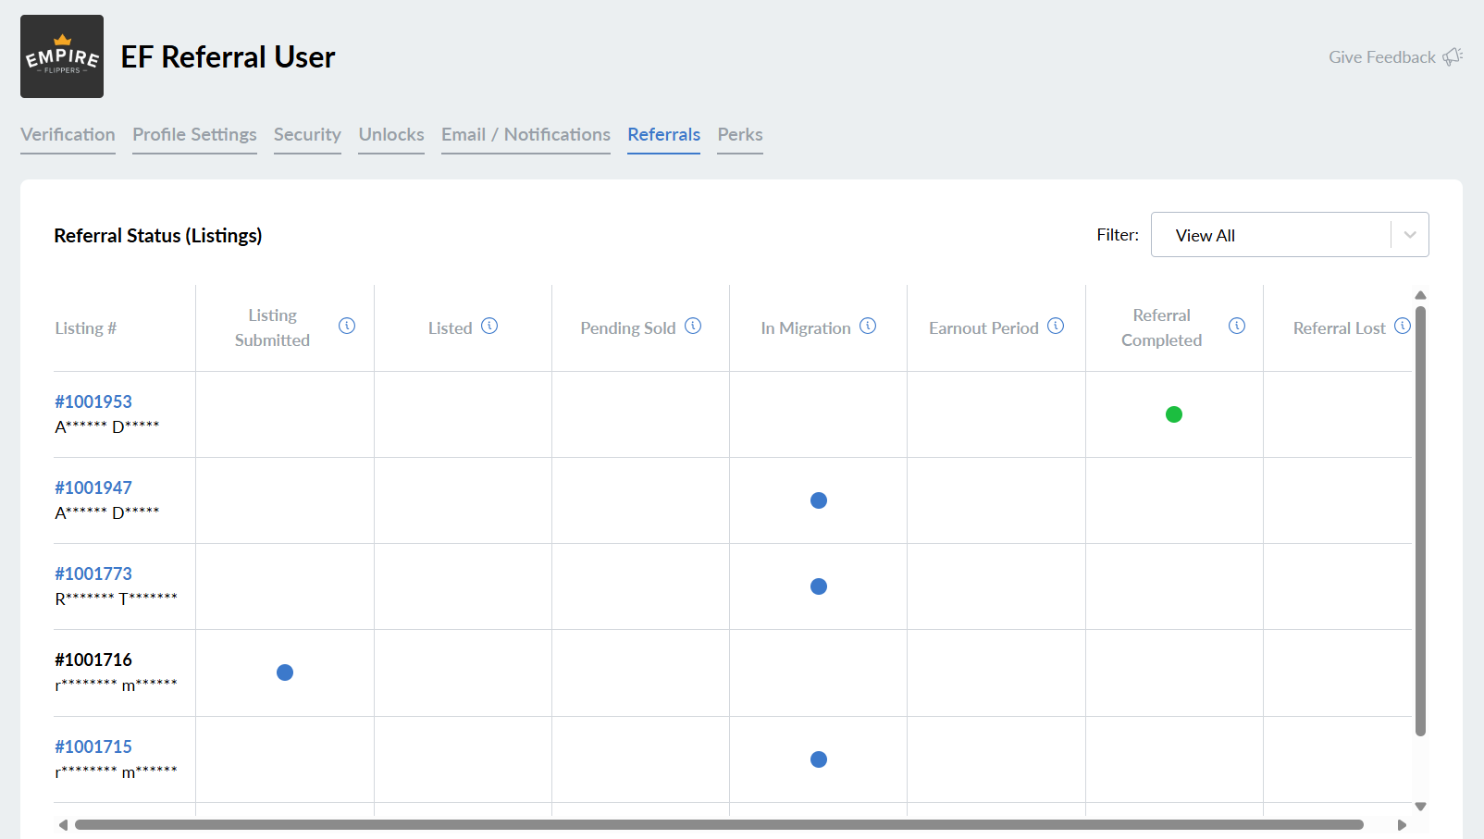Click the scroll down arrow of table
Viewport: 1484px width, 839px height.
(1420, 807)
